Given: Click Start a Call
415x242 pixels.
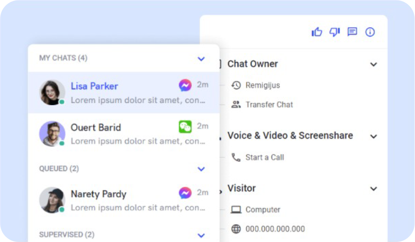Looking at the screenshot, I should (264, 157).
